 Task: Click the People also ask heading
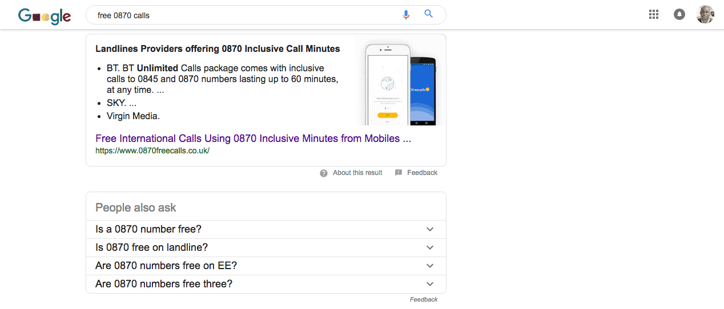[136, 208]
